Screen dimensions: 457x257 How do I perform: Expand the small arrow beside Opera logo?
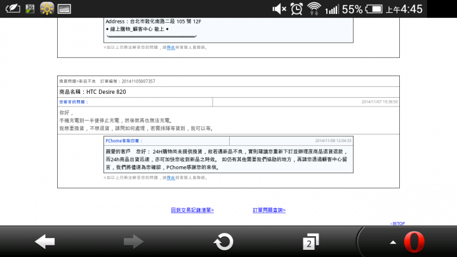(393, 242)
